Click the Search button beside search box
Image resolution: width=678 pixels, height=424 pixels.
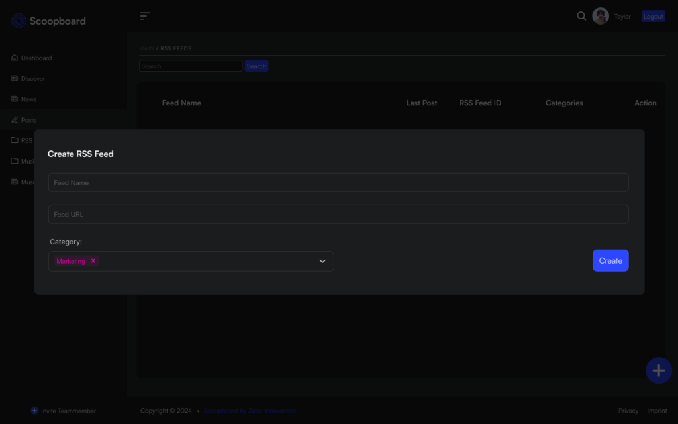point(256,66)
